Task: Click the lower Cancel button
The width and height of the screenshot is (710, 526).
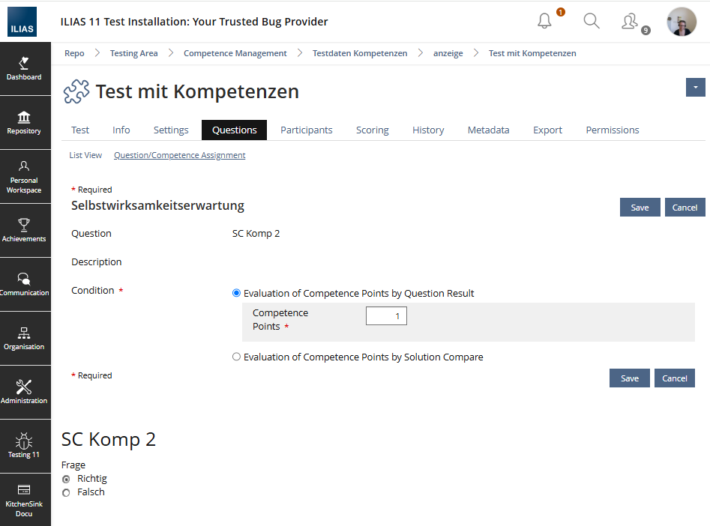Action: click(674, 378)
